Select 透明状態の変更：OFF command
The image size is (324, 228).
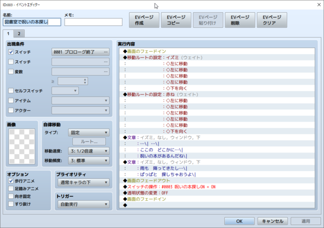pyautogui.click(x=217, y=193)
